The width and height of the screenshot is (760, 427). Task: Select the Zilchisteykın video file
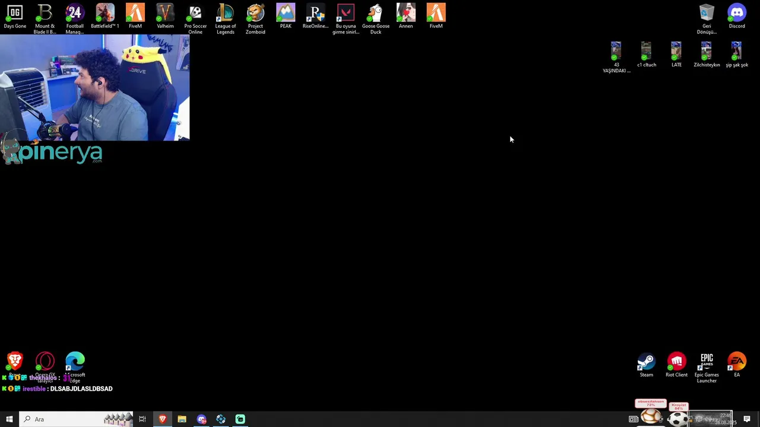[707, 55]
